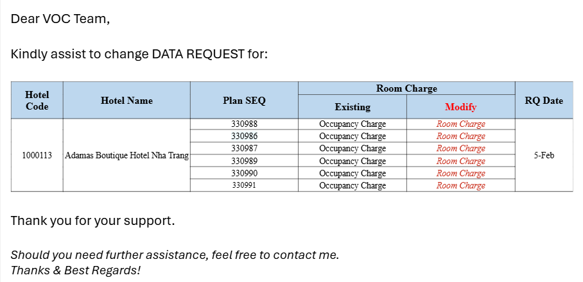Click the Hotel Code column header
This screenshot has height=282, width=583.
coord(37,100)
